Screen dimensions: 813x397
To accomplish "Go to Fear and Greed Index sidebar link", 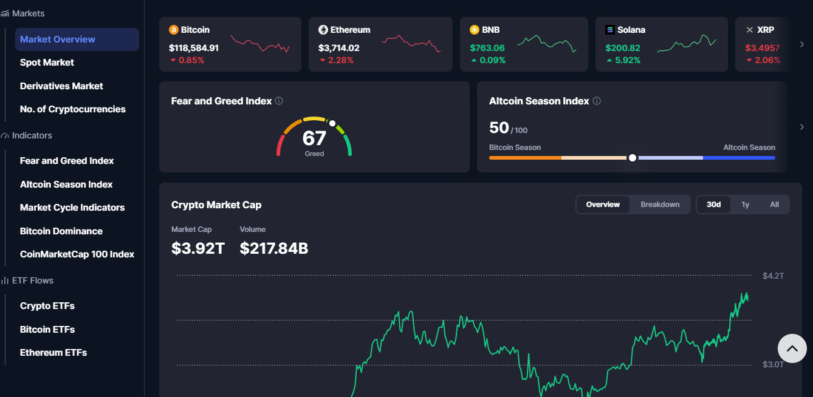I will pos(67,161).
